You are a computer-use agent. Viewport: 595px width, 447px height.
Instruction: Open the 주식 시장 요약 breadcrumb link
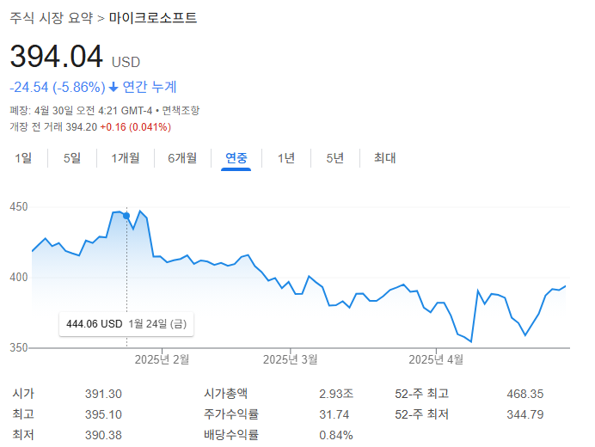point(52,18)
